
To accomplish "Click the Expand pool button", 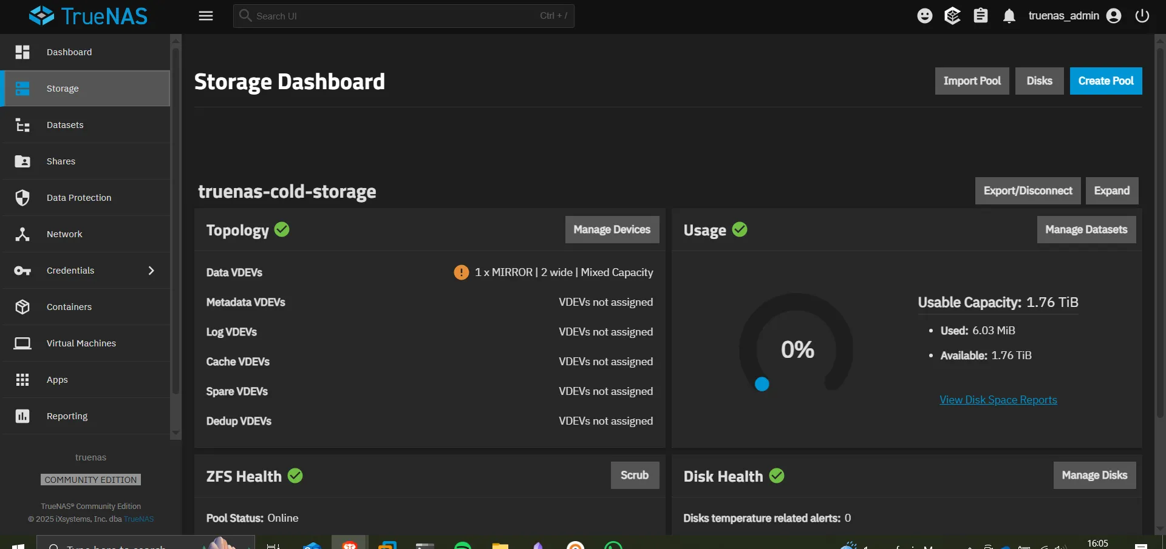I will point(1112,190).
